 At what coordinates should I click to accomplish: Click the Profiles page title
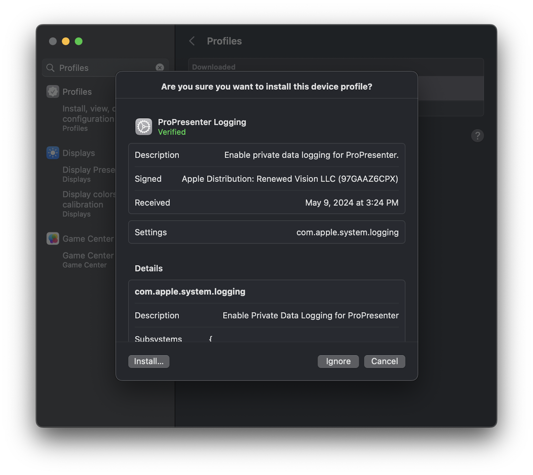point(224,41)
